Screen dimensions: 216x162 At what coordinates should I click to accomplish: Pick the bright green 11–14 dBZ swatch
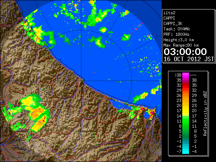(x=186, y=121)
